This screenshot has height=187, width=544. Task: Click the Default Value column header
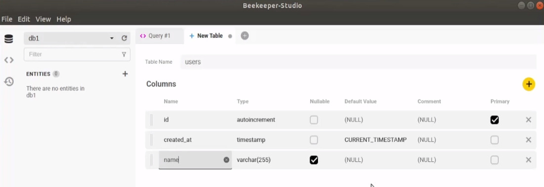tap(361, 101)
